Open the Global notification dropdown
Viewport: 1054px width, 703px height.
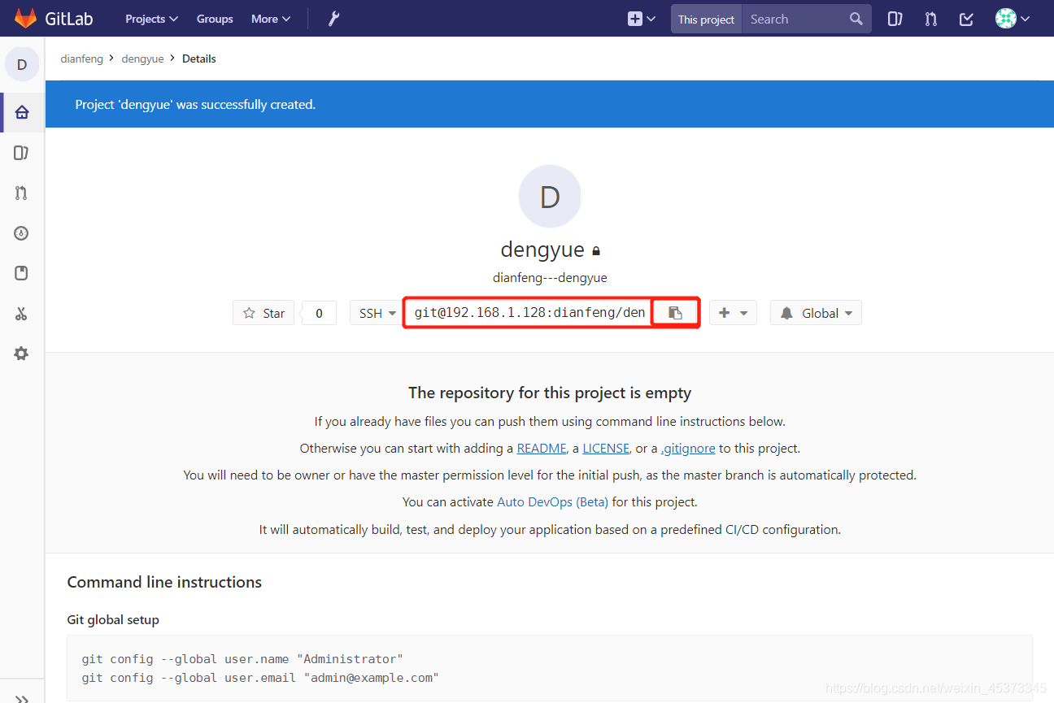click(x=816, y=313)
